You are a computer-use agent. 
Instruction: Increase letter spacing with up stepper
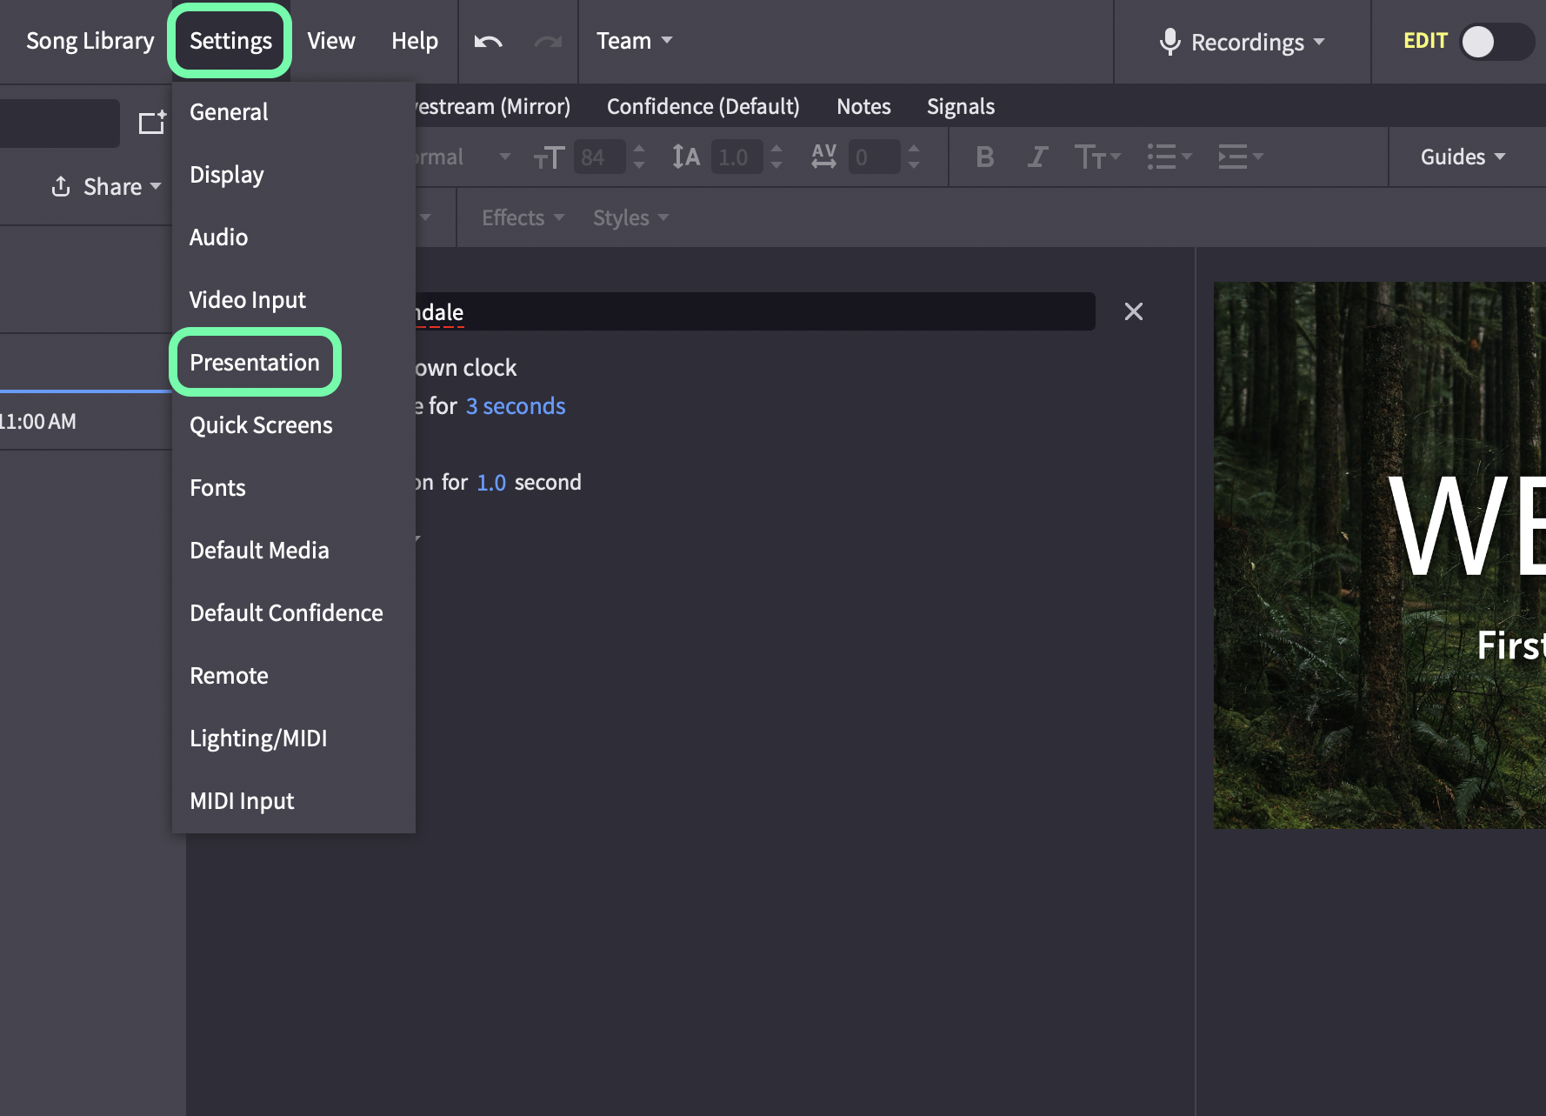(914, 149)
